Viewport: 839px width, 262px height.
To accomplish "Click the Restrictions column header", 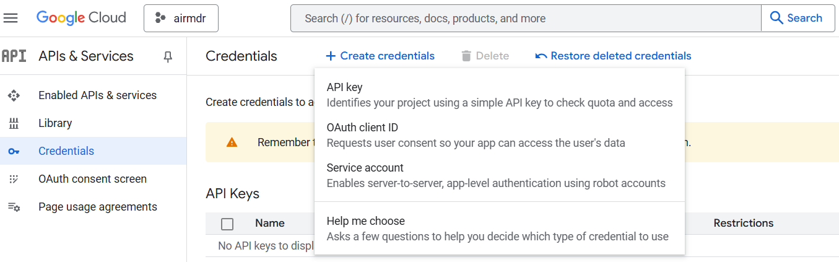I will pos(744,223).
